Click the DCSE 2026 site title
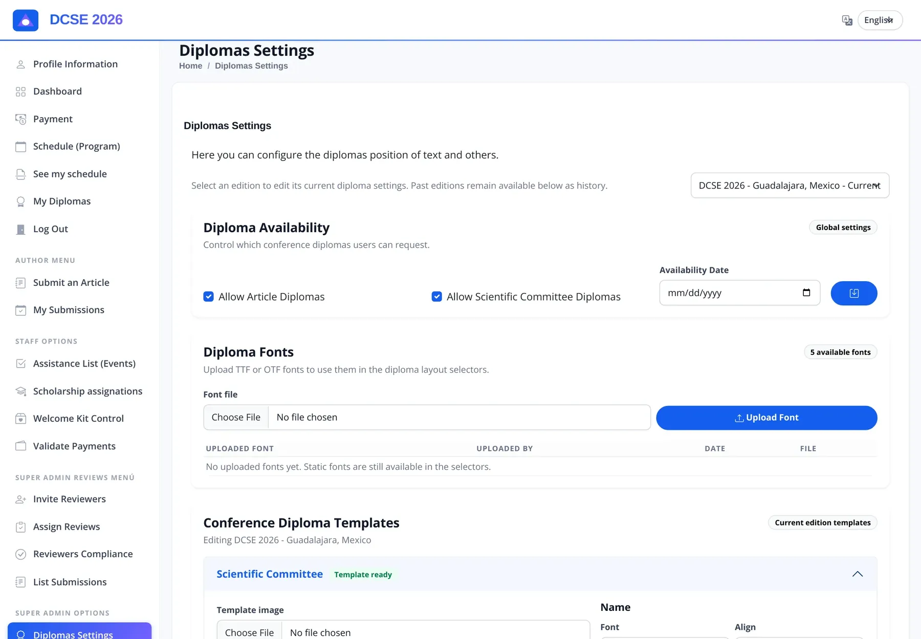 coord(86,19)
